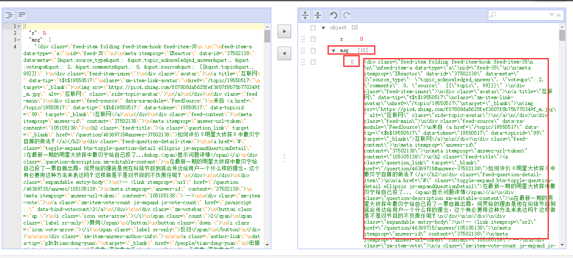The width and height of the screenshot is (573, 258).
Task: Compact the JSON data in code editor
Action: tap(22, 15)
